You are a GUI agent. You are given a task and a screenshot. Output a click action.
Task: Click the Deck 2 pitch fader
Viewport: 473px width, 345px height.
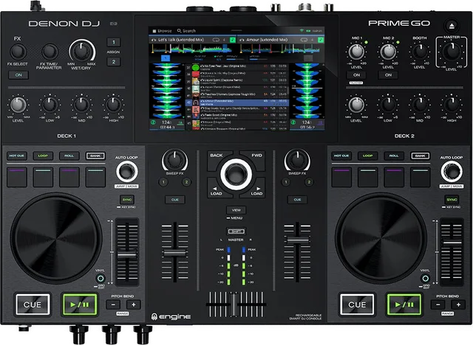(452, 243)
